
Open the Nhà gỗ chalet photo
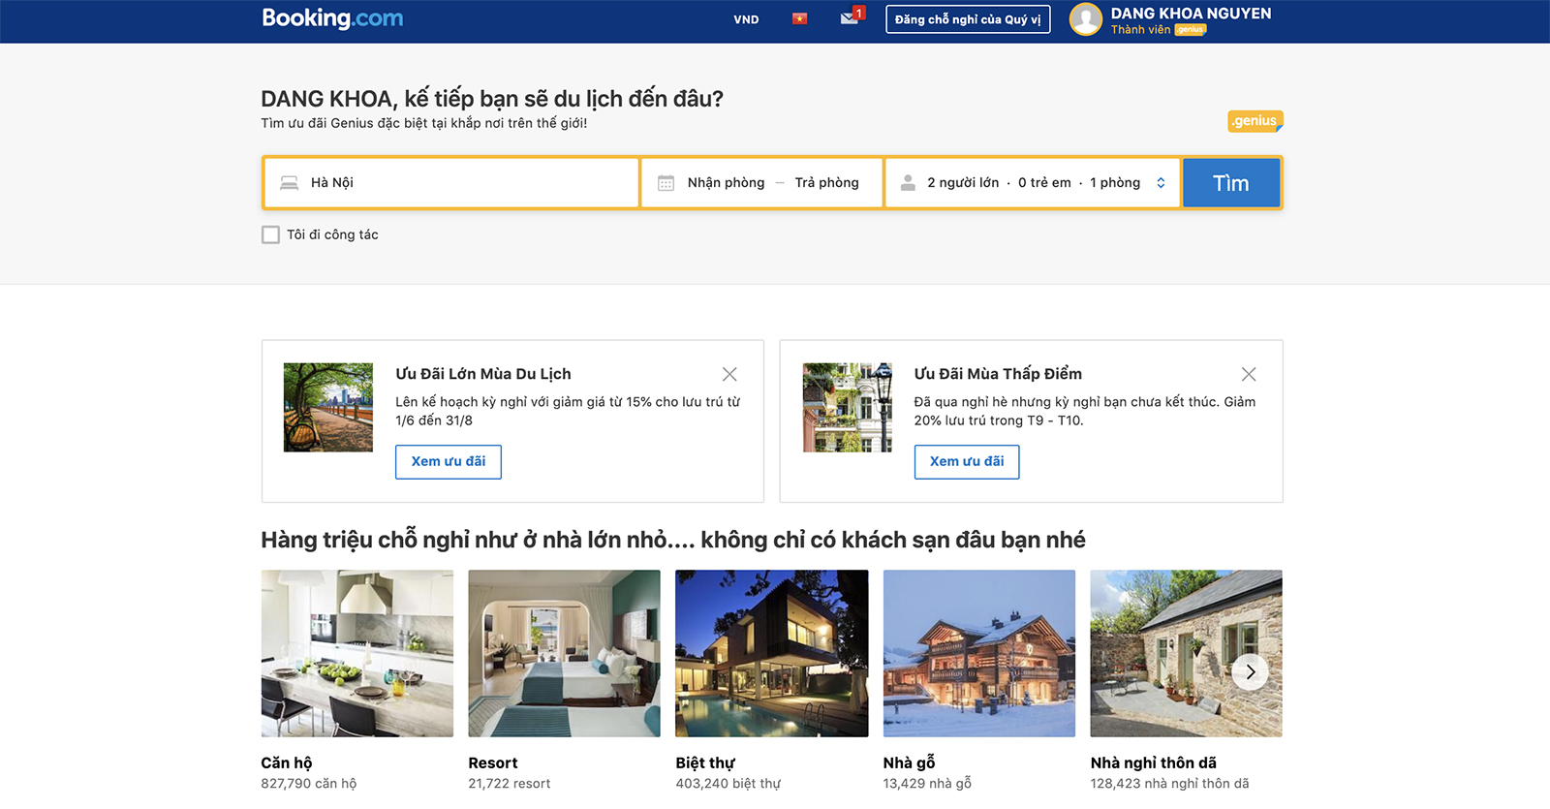pos(979,653)
